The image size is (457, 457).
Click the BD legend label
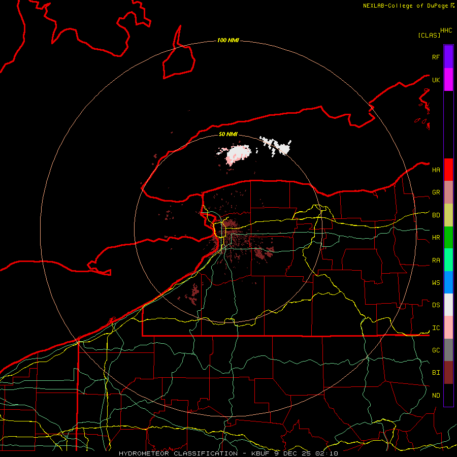pyautogui.click(x=436, y=215)
